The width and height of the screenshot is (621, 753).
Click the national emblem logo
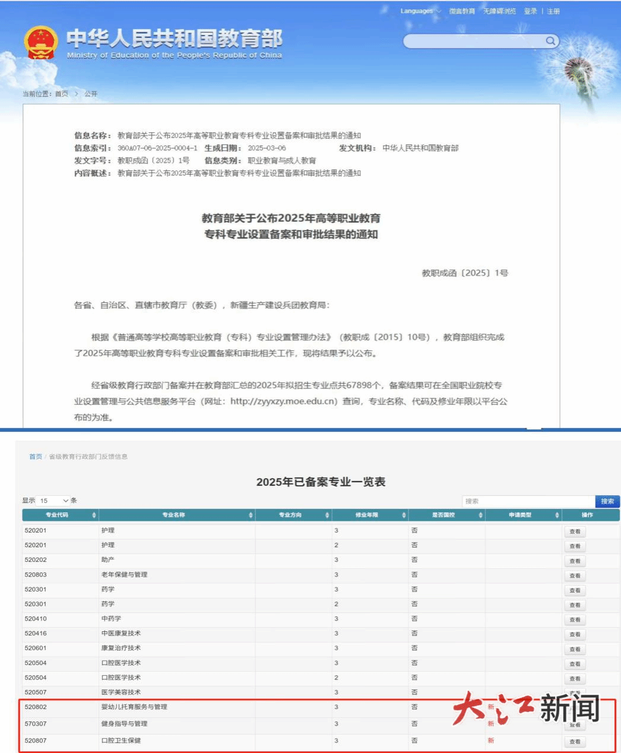tap(40, 43)
